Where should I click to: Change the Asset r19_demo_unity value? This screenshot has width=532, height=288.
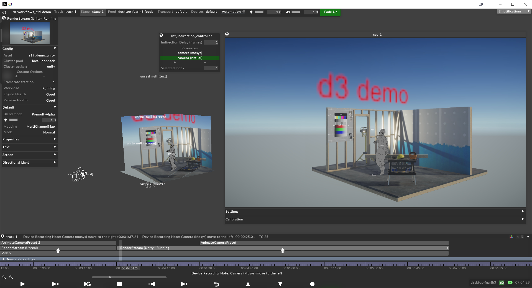(42, 55)
